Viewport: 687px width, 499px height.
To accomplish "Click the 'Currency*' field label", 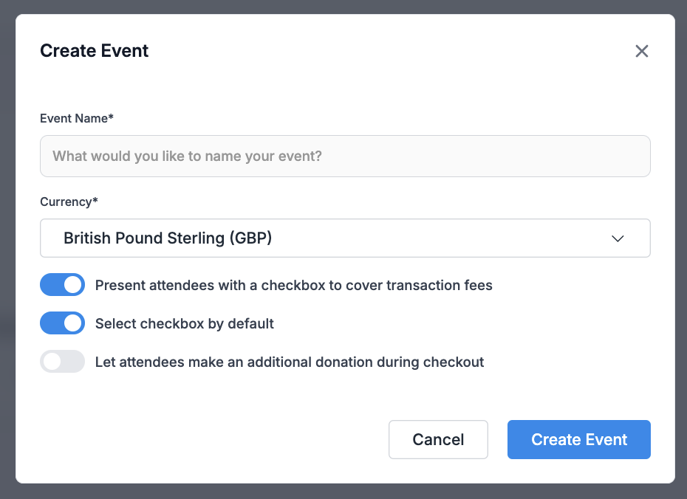I will (x=69, y=202).
